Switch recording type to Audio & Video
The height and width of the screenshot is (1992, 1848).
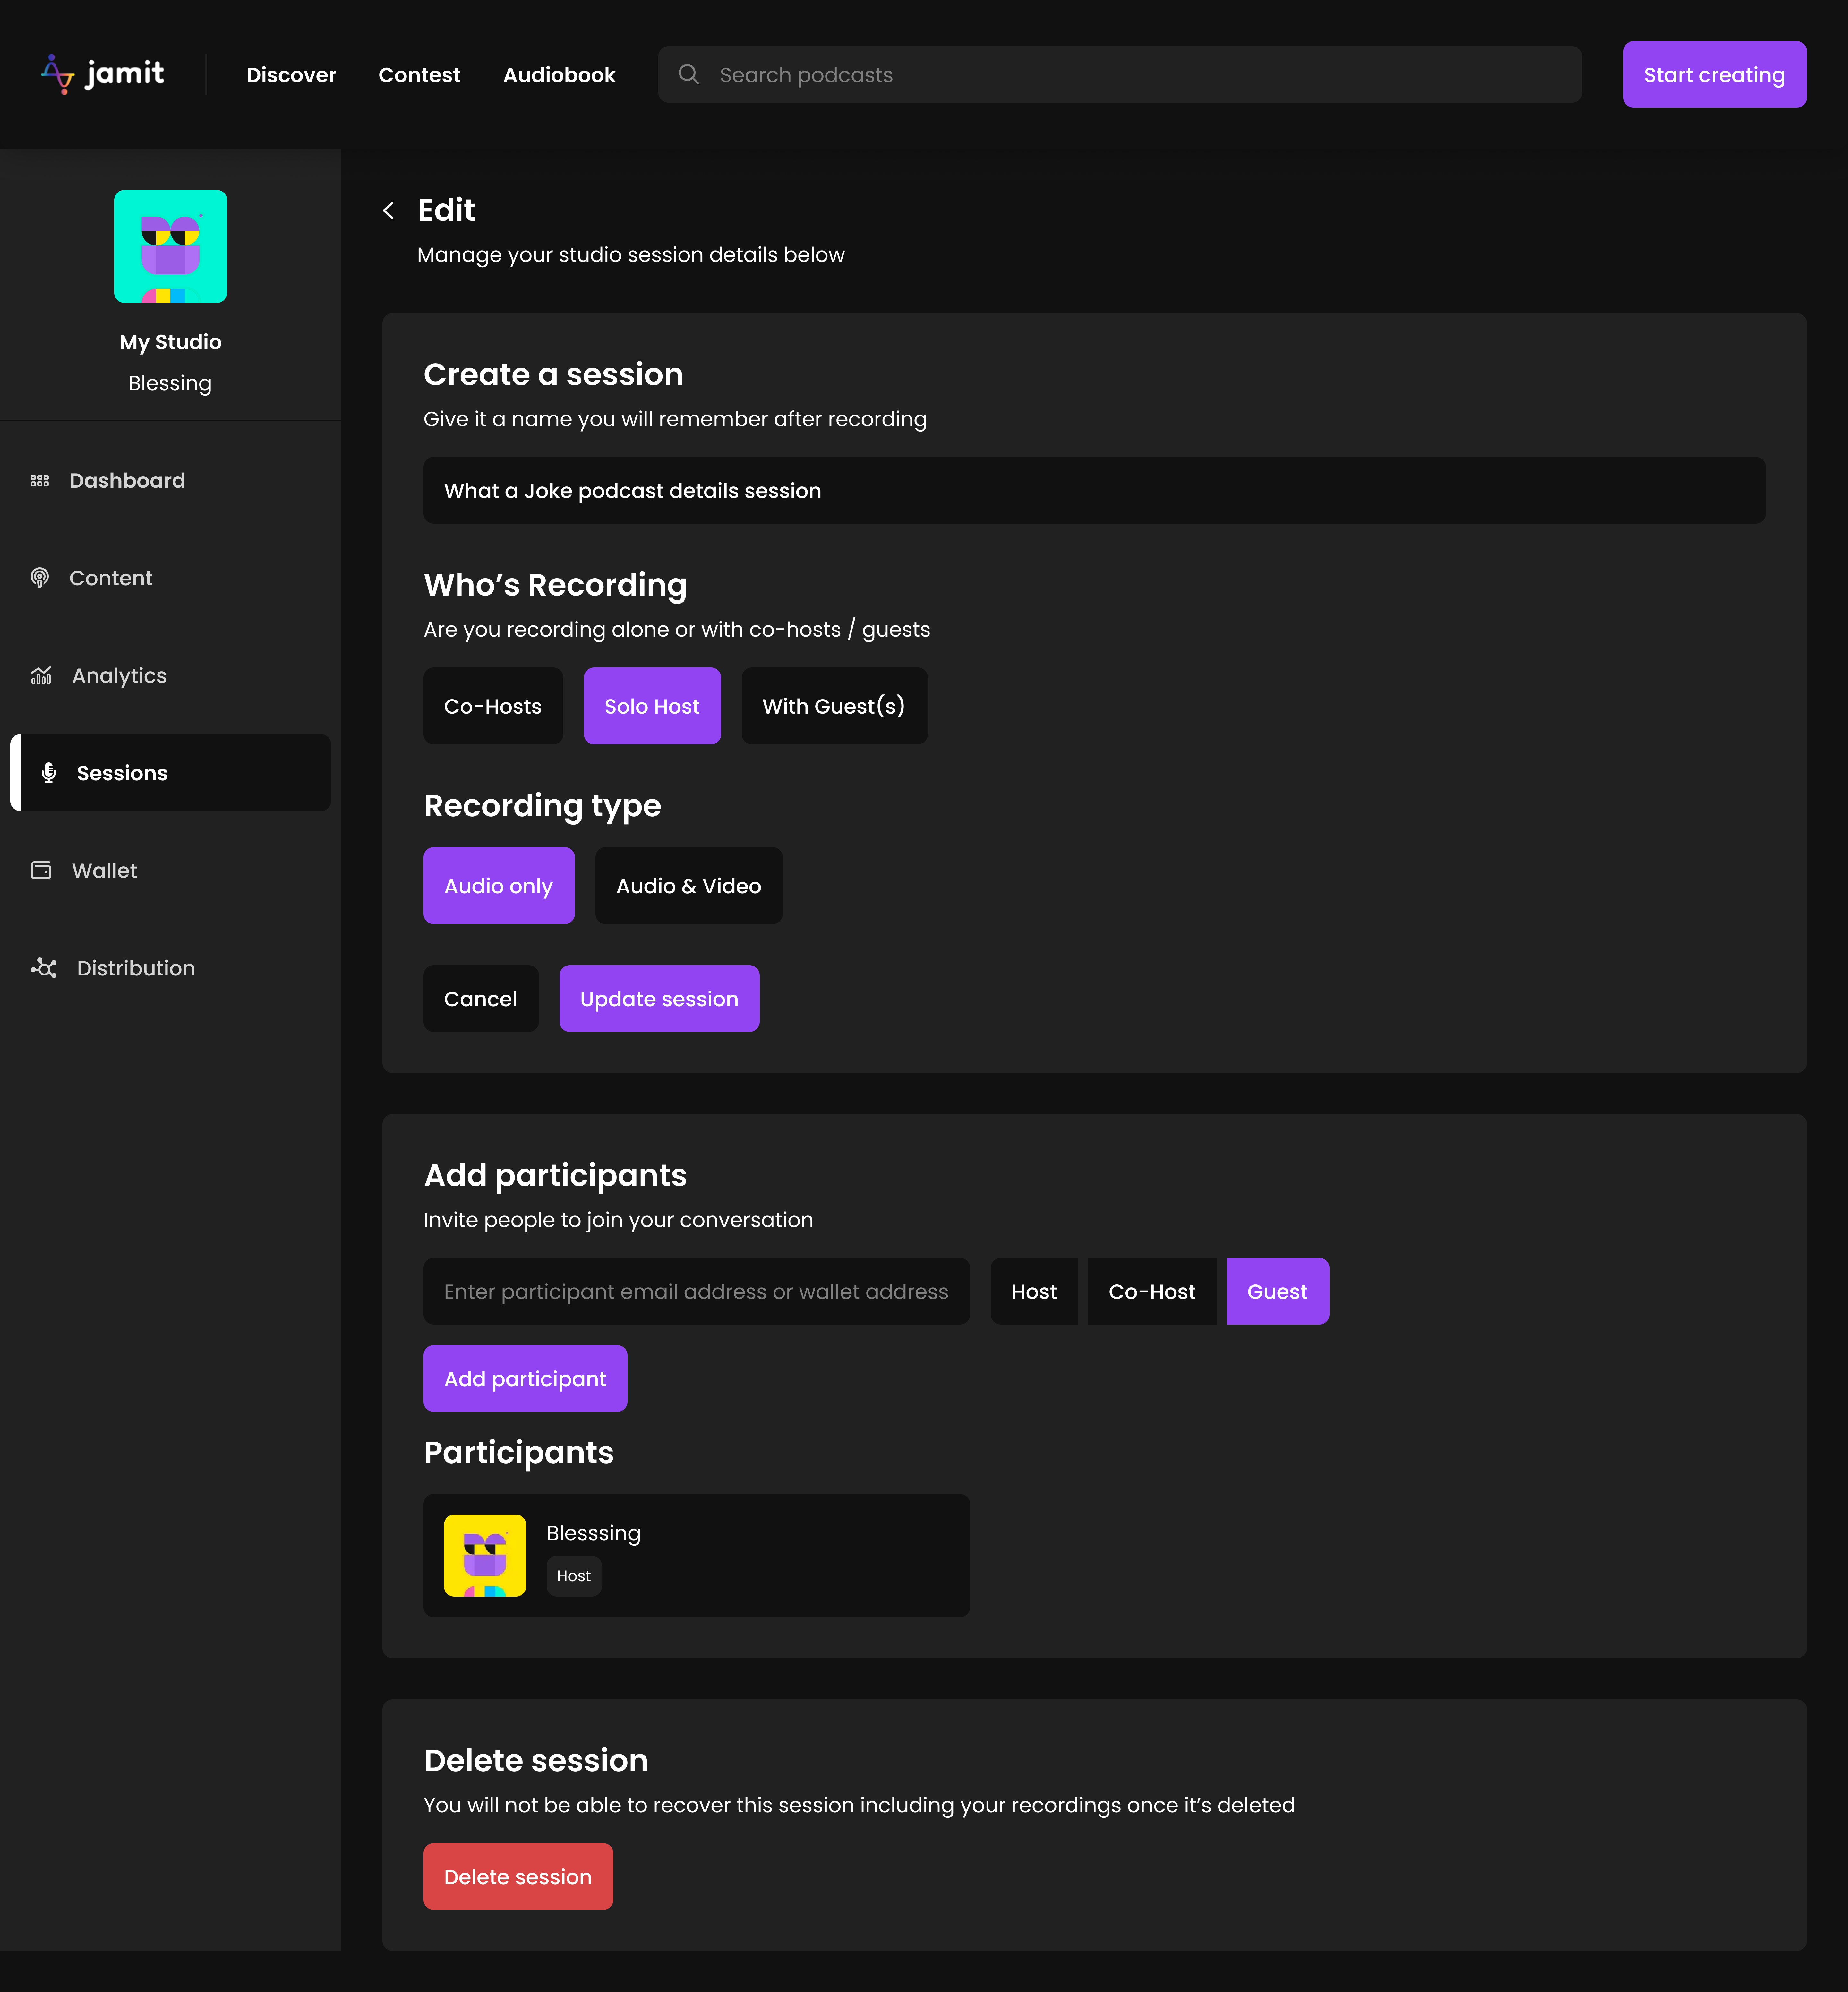coord(688,886)
